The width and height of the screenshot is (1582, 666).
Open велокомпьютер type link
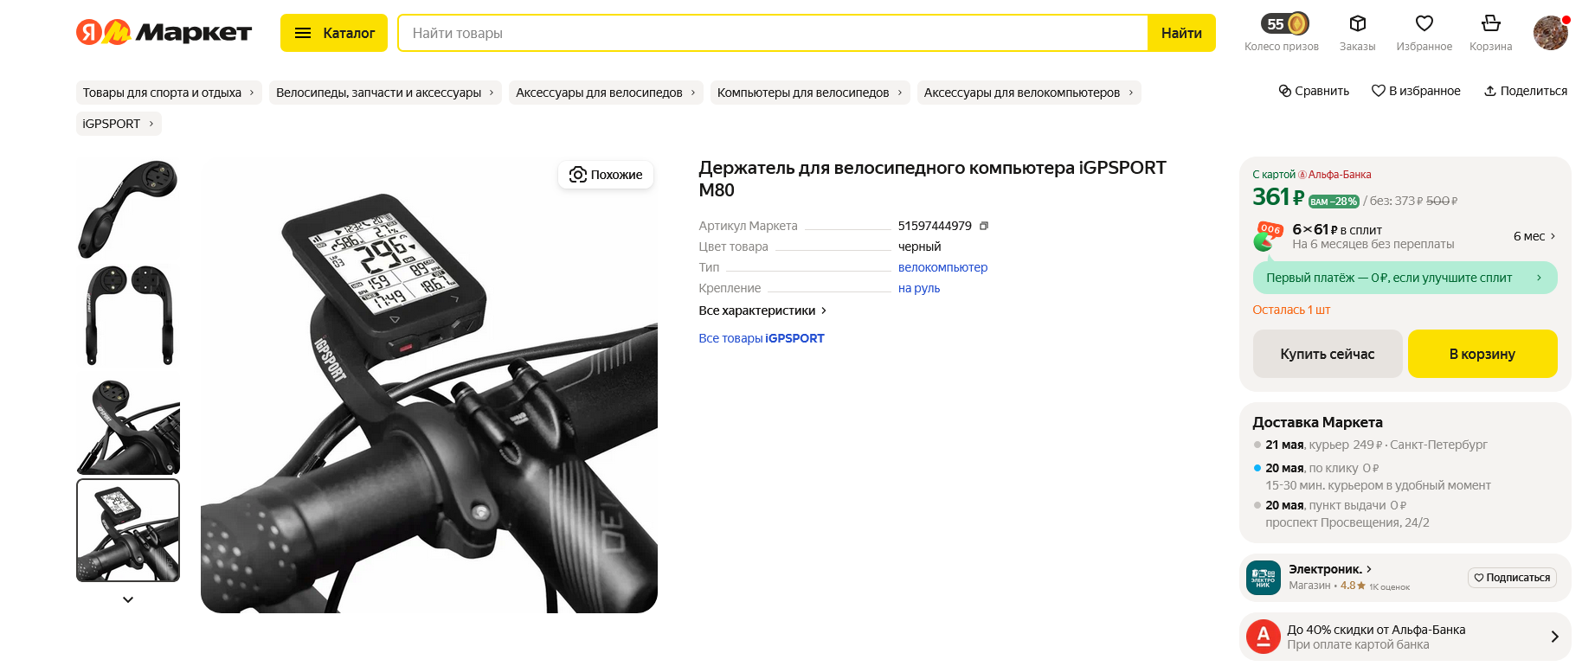pyautogui.click(x=942, y=267)
